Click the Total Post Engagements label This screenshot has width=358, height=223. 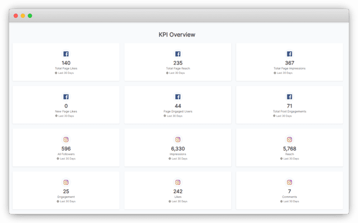tap(290, 112)
